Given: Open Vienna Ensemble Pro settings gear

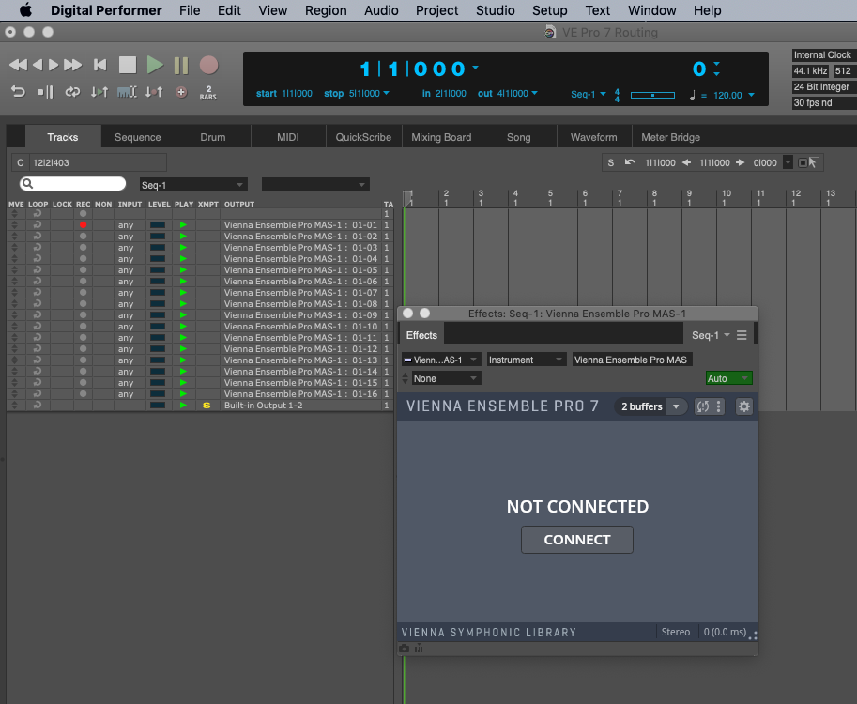Looking at the screenshot, I should click(743, 406).
